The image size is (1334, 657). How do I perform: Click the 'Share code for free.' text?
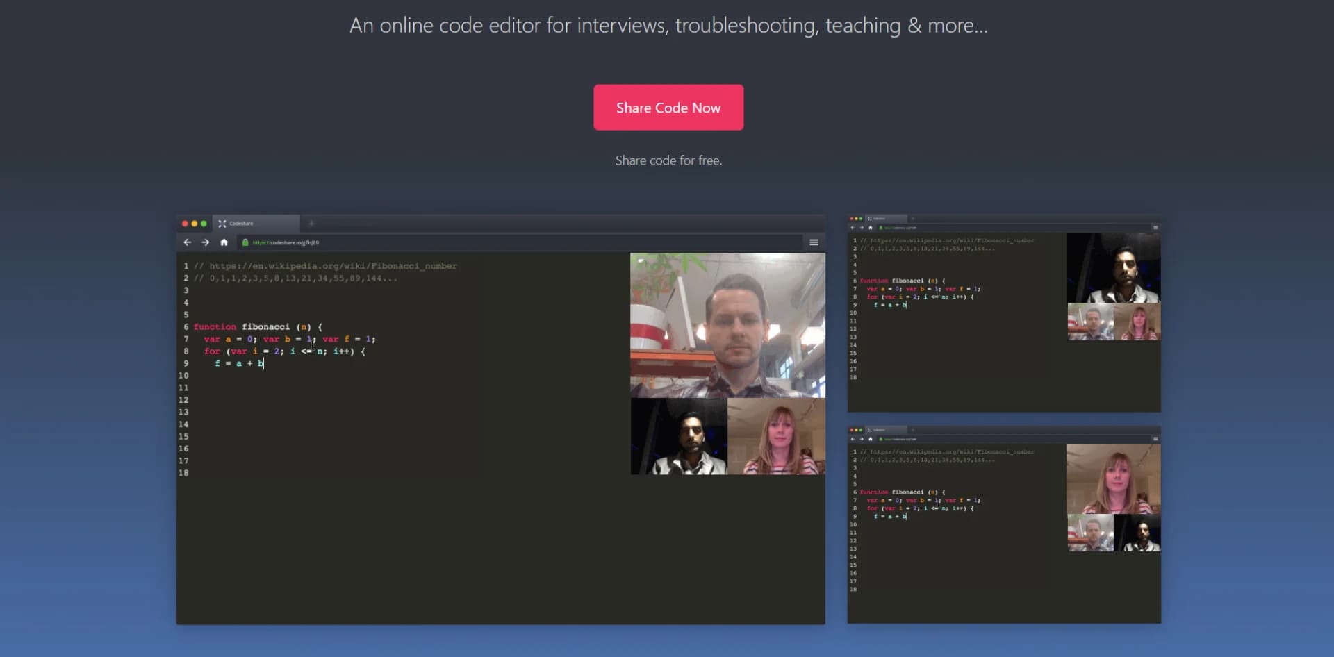click(668, 160)
